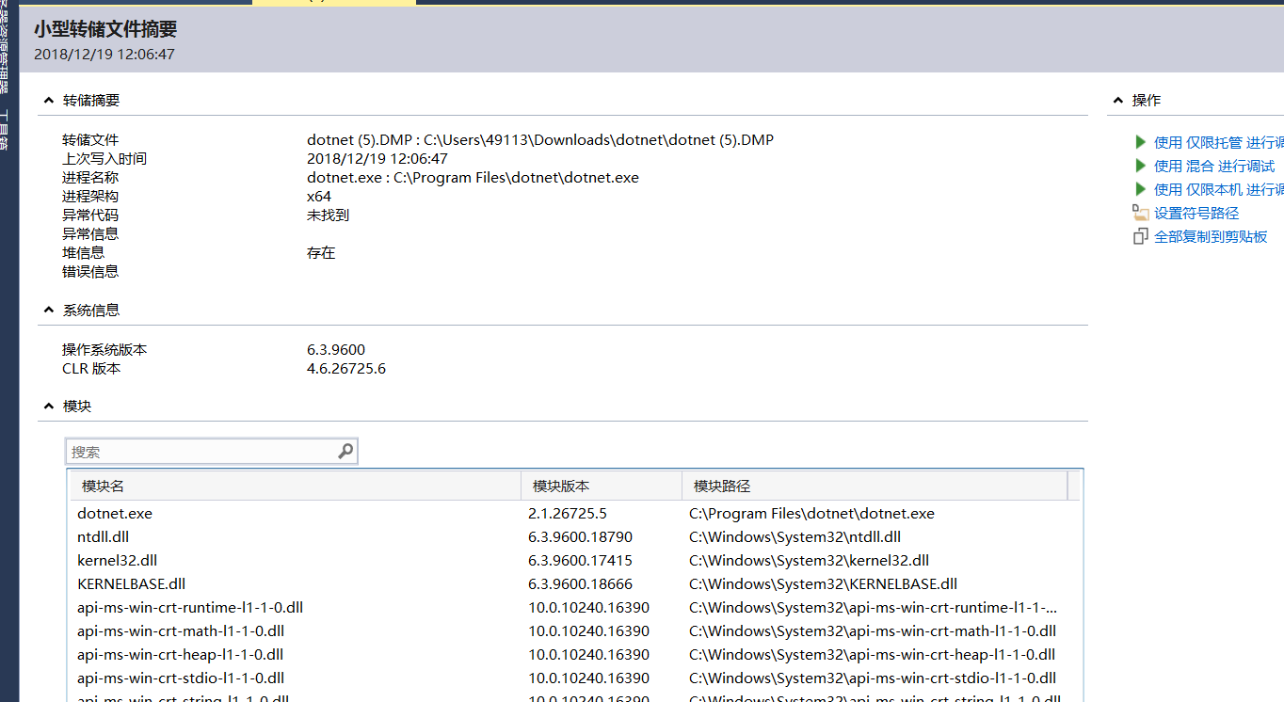Sort modules by the 模块版本 column header
1284x702 pixels.
pyautogui.click(x=563, y=485)
